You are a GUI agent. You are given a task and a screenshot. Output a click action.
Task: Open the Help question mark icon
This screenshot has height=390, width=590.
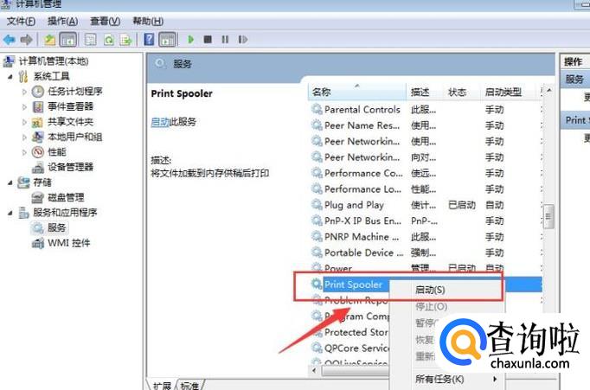coord(149,39)
